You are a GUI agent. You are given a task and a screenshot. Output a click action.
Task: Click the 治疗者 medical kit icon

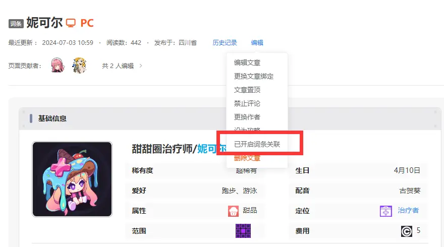[x=386, y=211]
